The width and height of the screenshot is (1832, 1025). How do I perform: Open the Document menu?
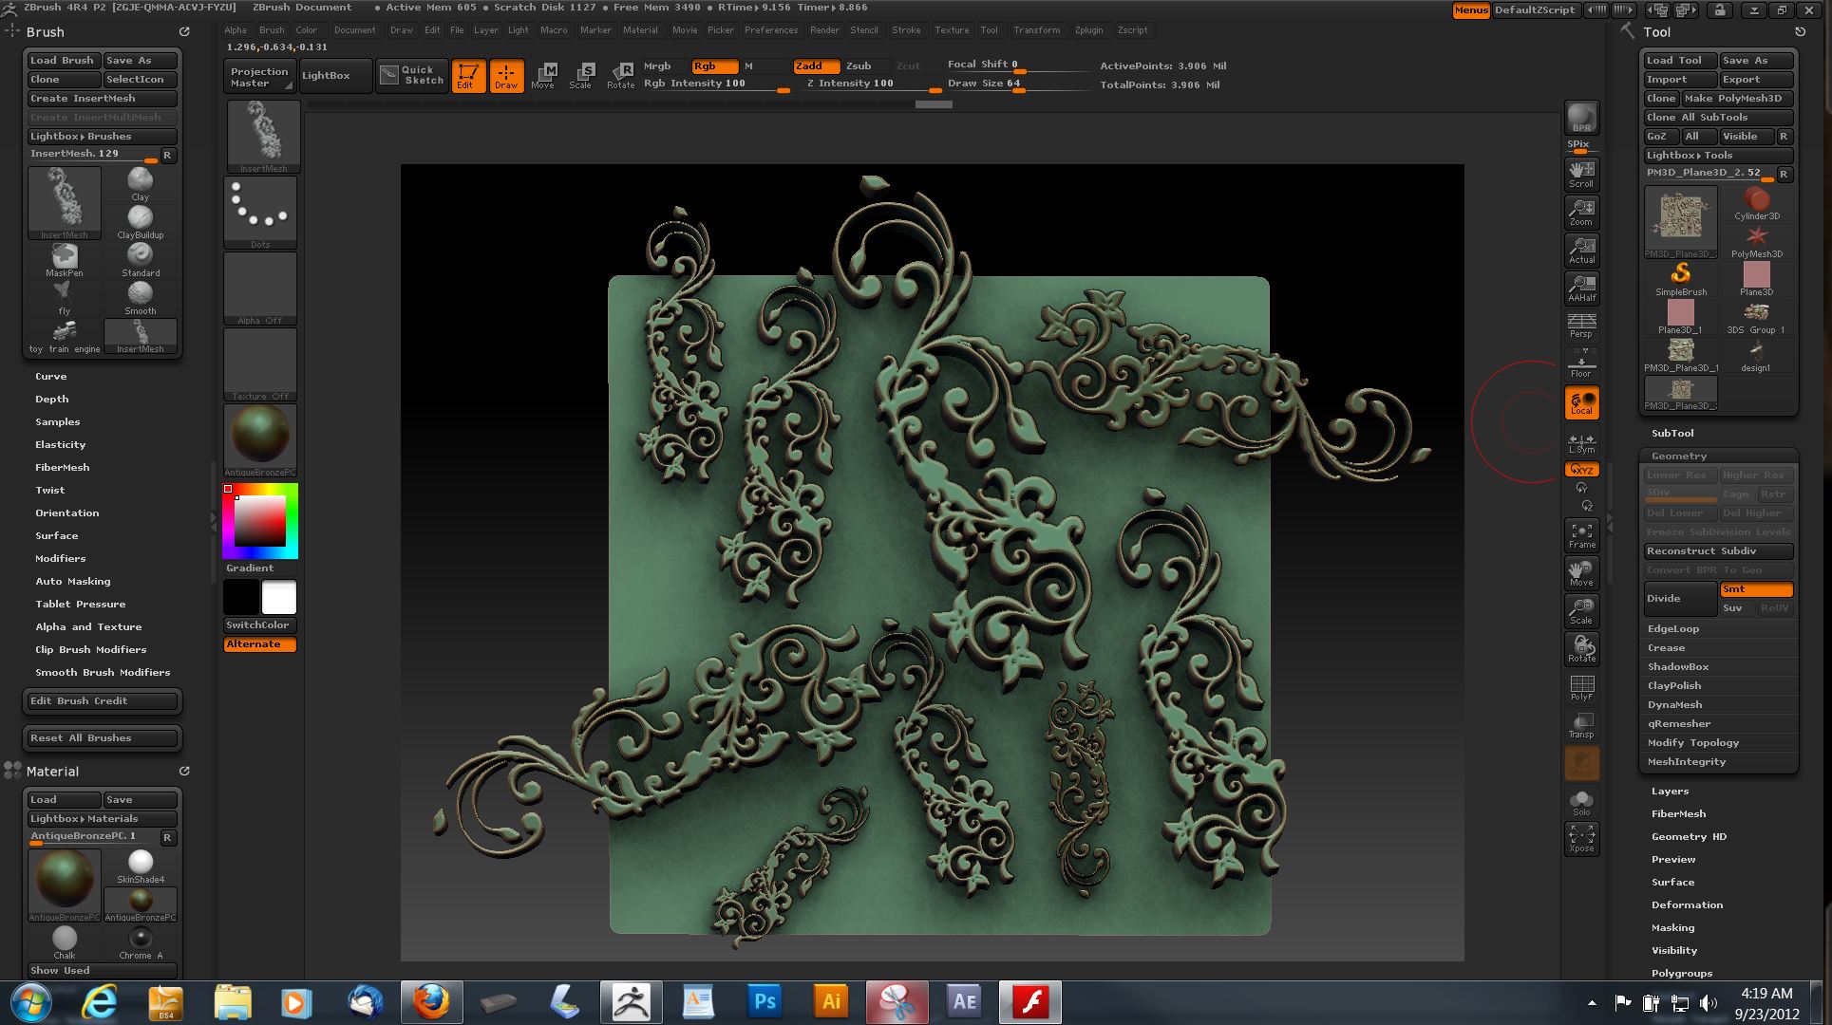355,30
